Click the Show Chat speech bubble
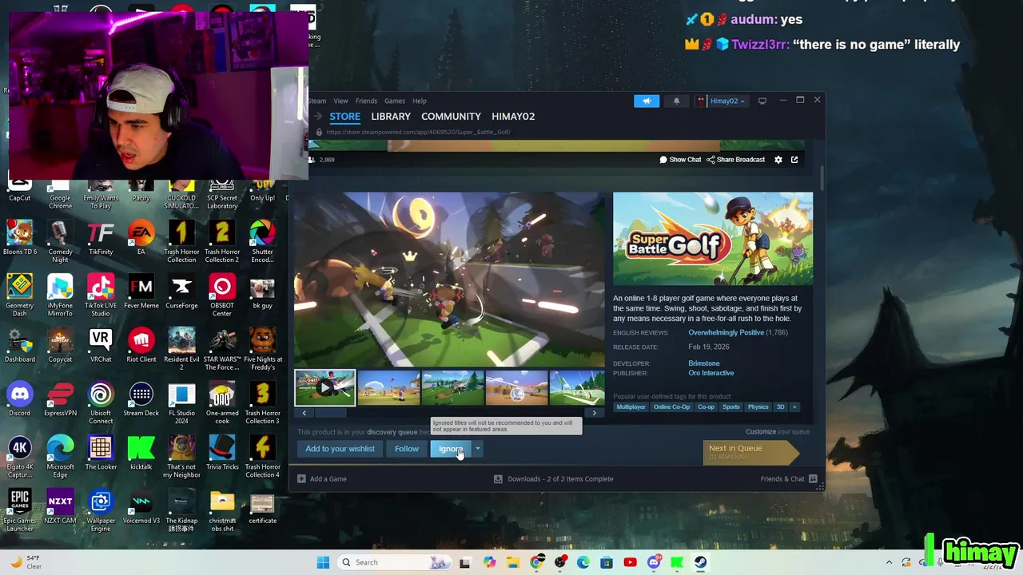 pyautogui.click(x=680, y=160)
